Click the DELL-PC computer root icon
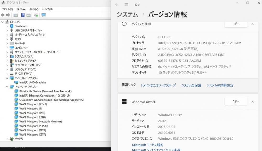This screenshot has height=151, width=262. tap(7, 22)
